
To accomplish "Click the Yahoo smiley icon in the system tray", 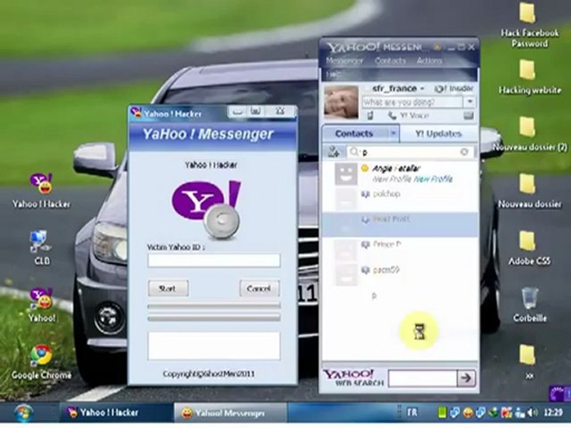I will pyautogui.click(x=469, y=413).
